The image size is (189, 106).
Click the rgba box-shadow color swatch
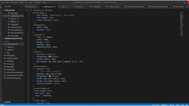coord(63,62)
